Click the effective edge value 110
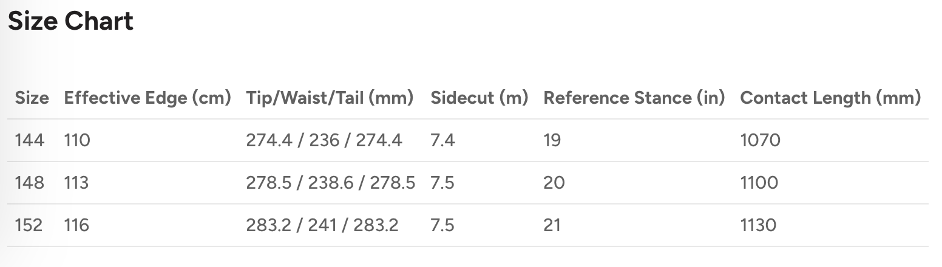 77,141
